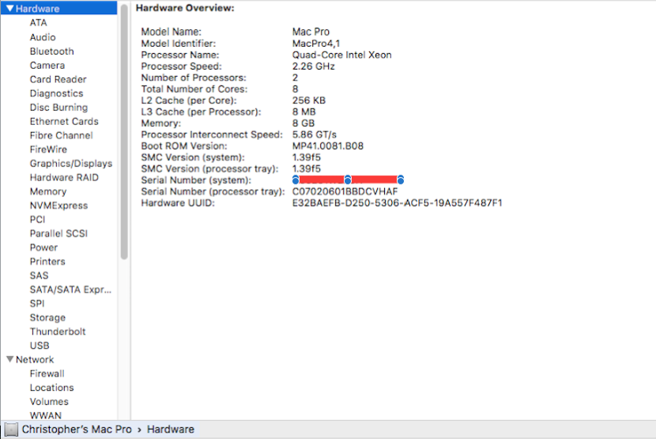The image size is (656, 439).
Task: Open the SAS section
Action: (x=39, y=275)
